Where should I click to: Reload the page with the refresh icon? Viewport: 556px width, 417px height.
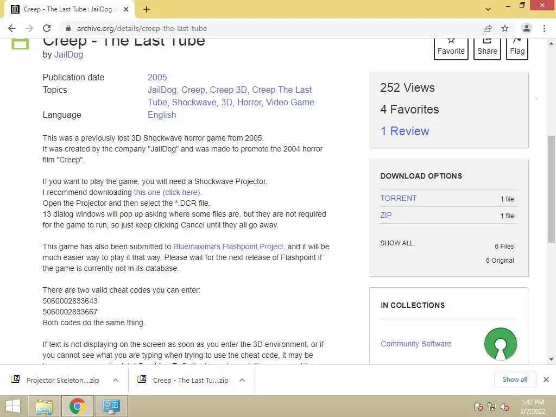tap(47, 28)
